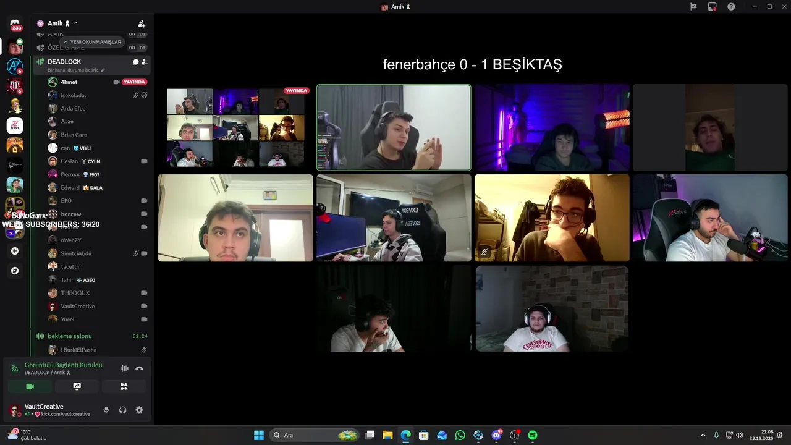Viewport: 791px width, 445px height.
Task: Deafen audio with headphones icon
Action: 122,410
